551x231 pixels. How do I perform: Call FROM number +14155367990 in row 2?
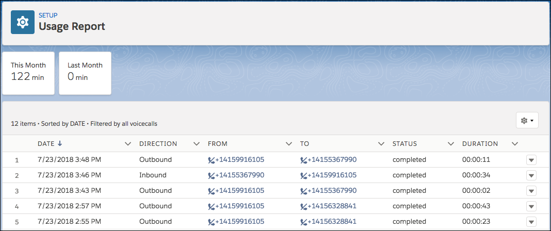[x=240, y=175]
